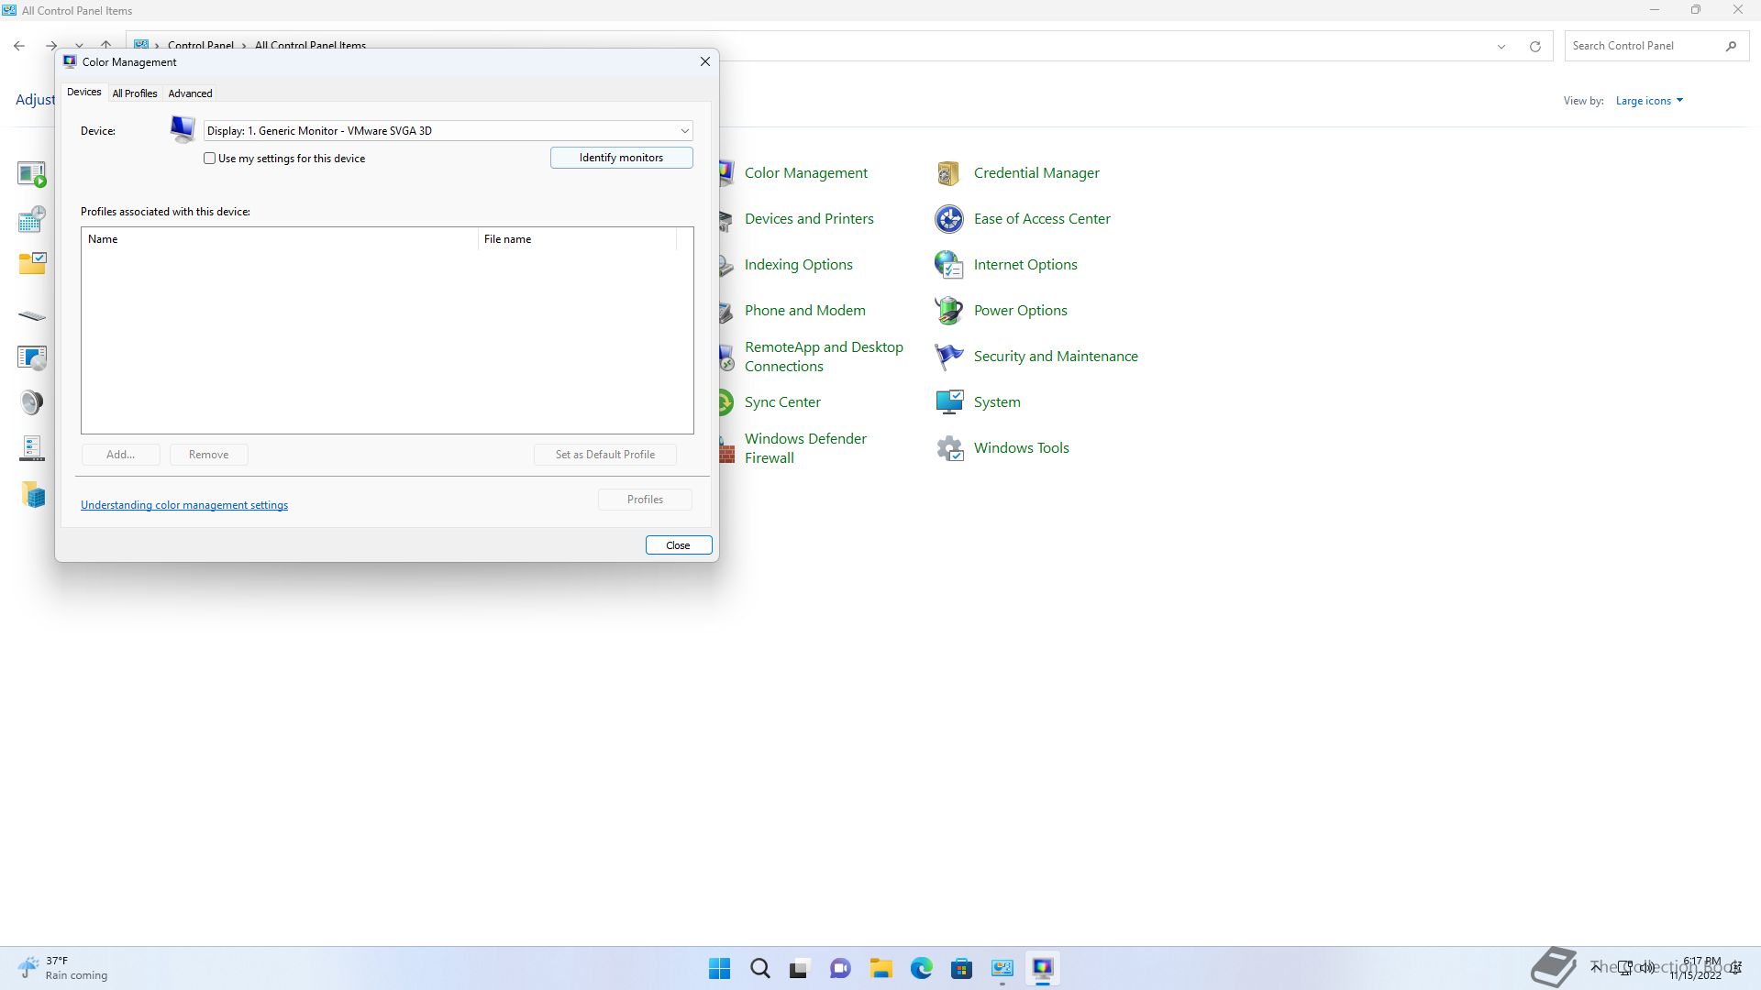Open Taskbar and Navigation icon
This screenshot has width=1761, height=990.
coord(32,448)
